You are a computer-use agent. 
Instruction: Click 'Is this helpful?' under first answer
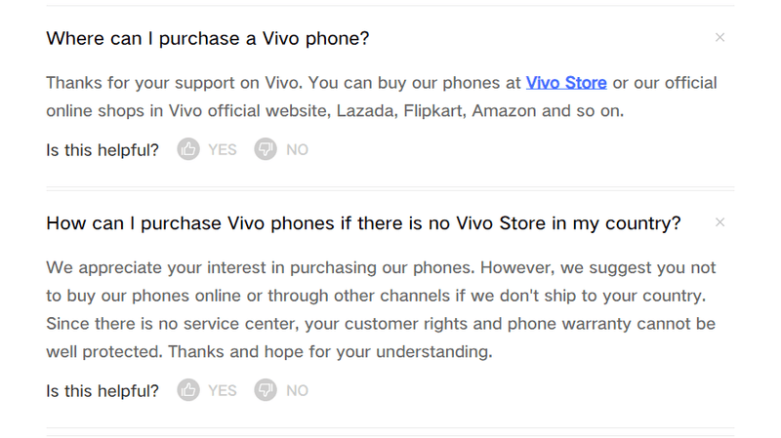click(103, 149)
